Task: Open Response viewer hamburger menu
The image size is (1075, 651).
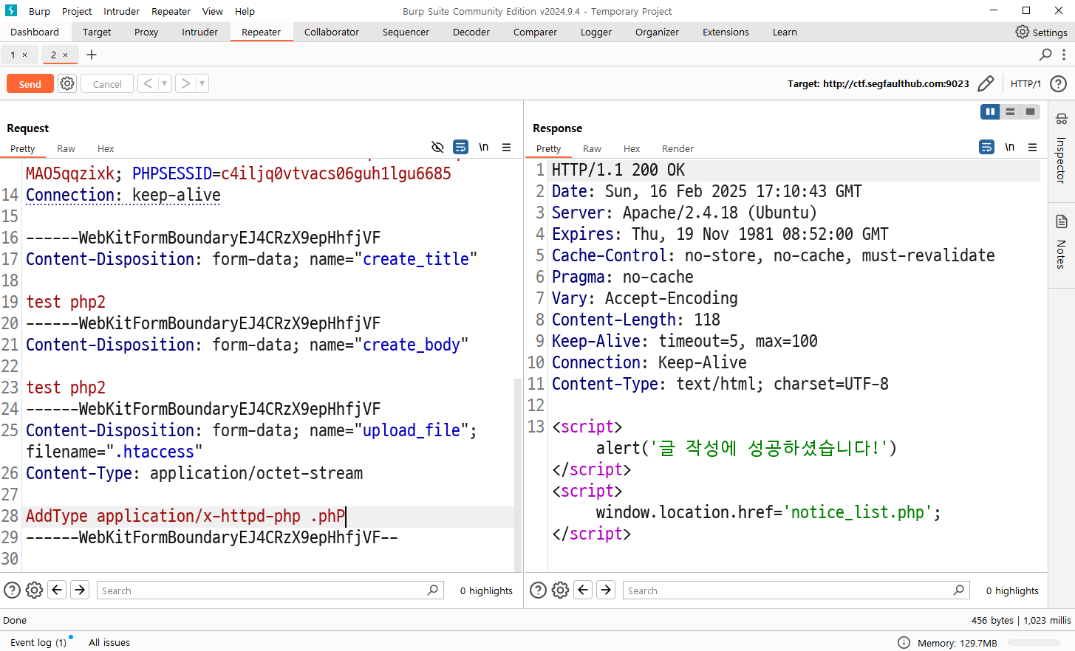Action: (x=1032, y=147)
